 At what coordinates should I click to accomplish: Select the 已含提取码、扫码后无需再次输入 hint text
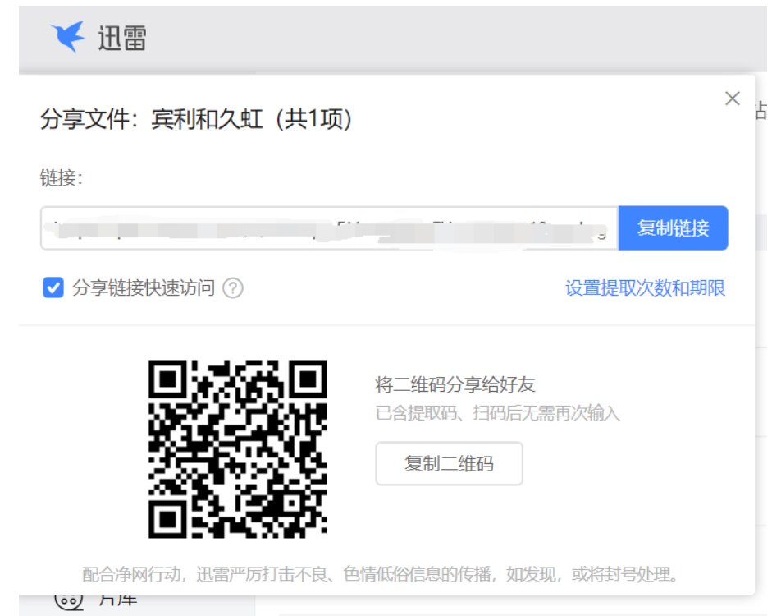point(497,413)
